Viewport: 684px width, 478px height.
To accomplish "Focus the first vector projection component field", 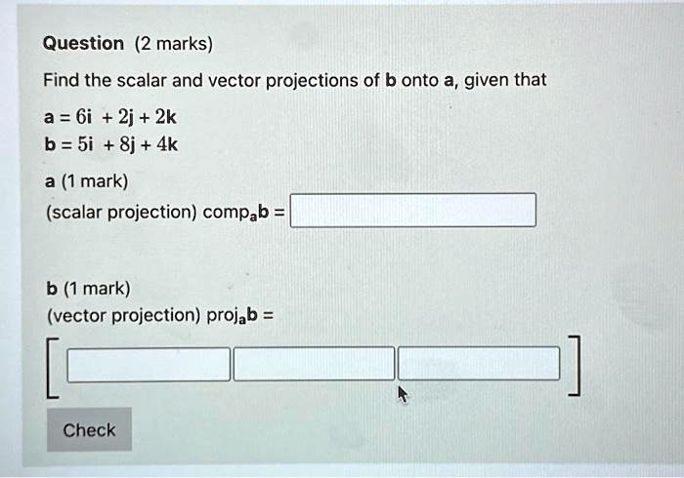I will click(x=149, y=365).
